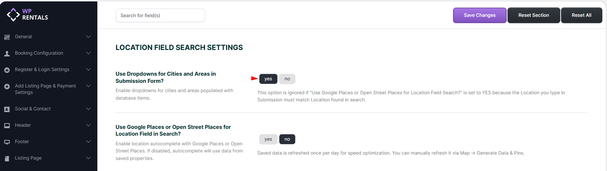Open the Register & Login Settings menu
607x171 pixels.
(x=42, y=70)
